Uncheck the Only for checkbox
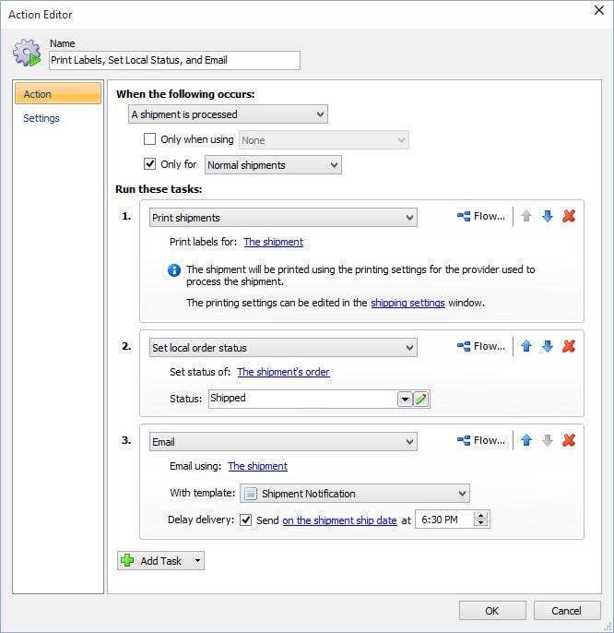614x633 pixels. (149, 164)
